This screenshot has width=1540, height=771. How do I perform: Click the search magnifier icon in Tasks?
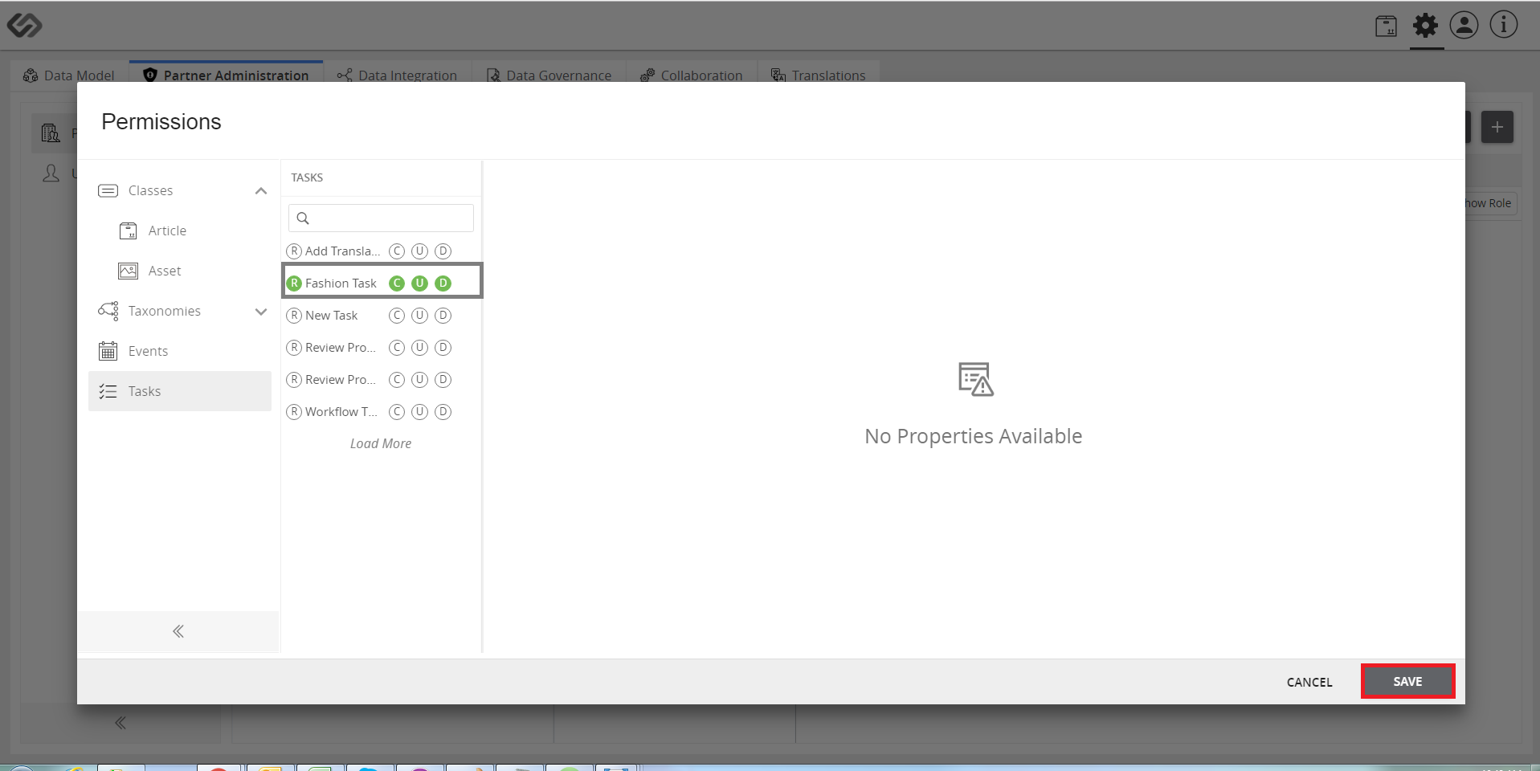click(x=303, y=218)
